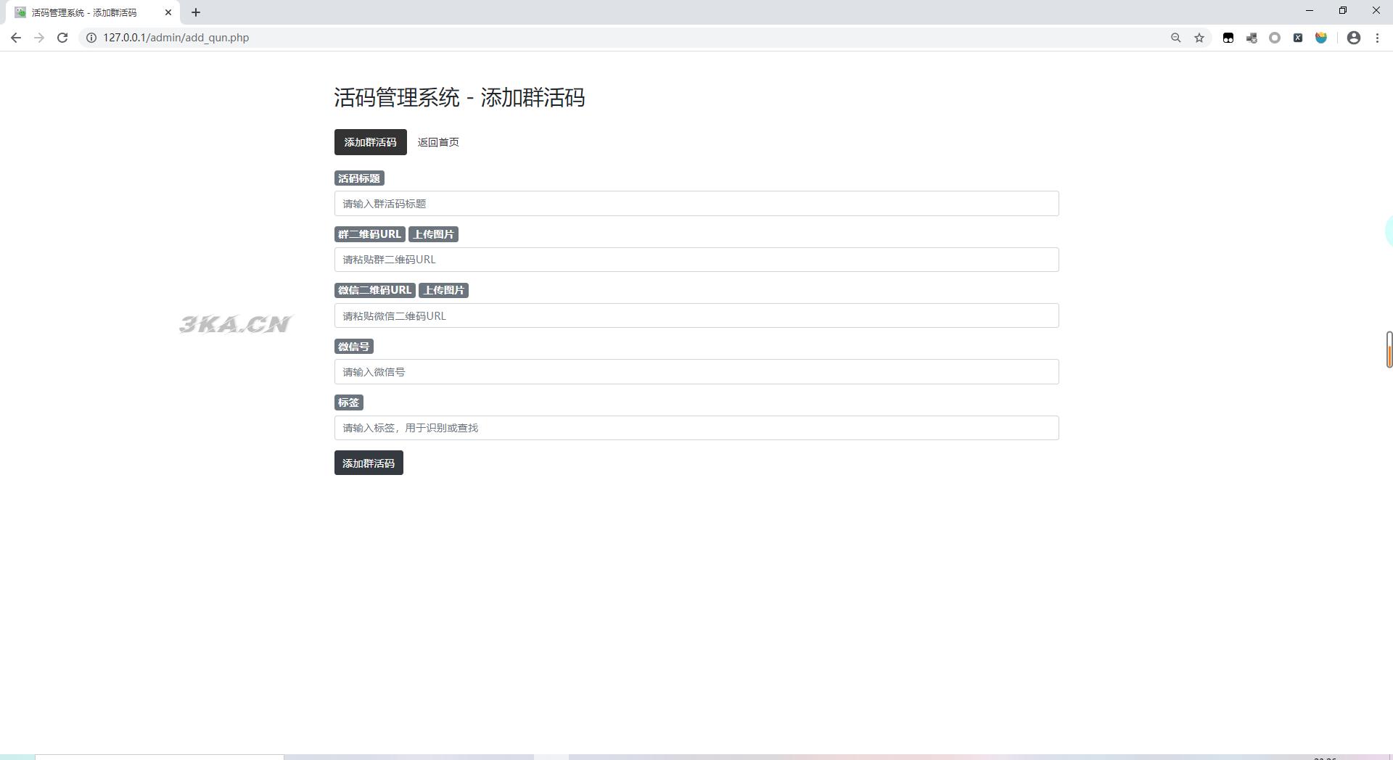
Task: Focus the 请粘贴群二维码URL field
Action: pyautogui.click(x=696, y=260)
